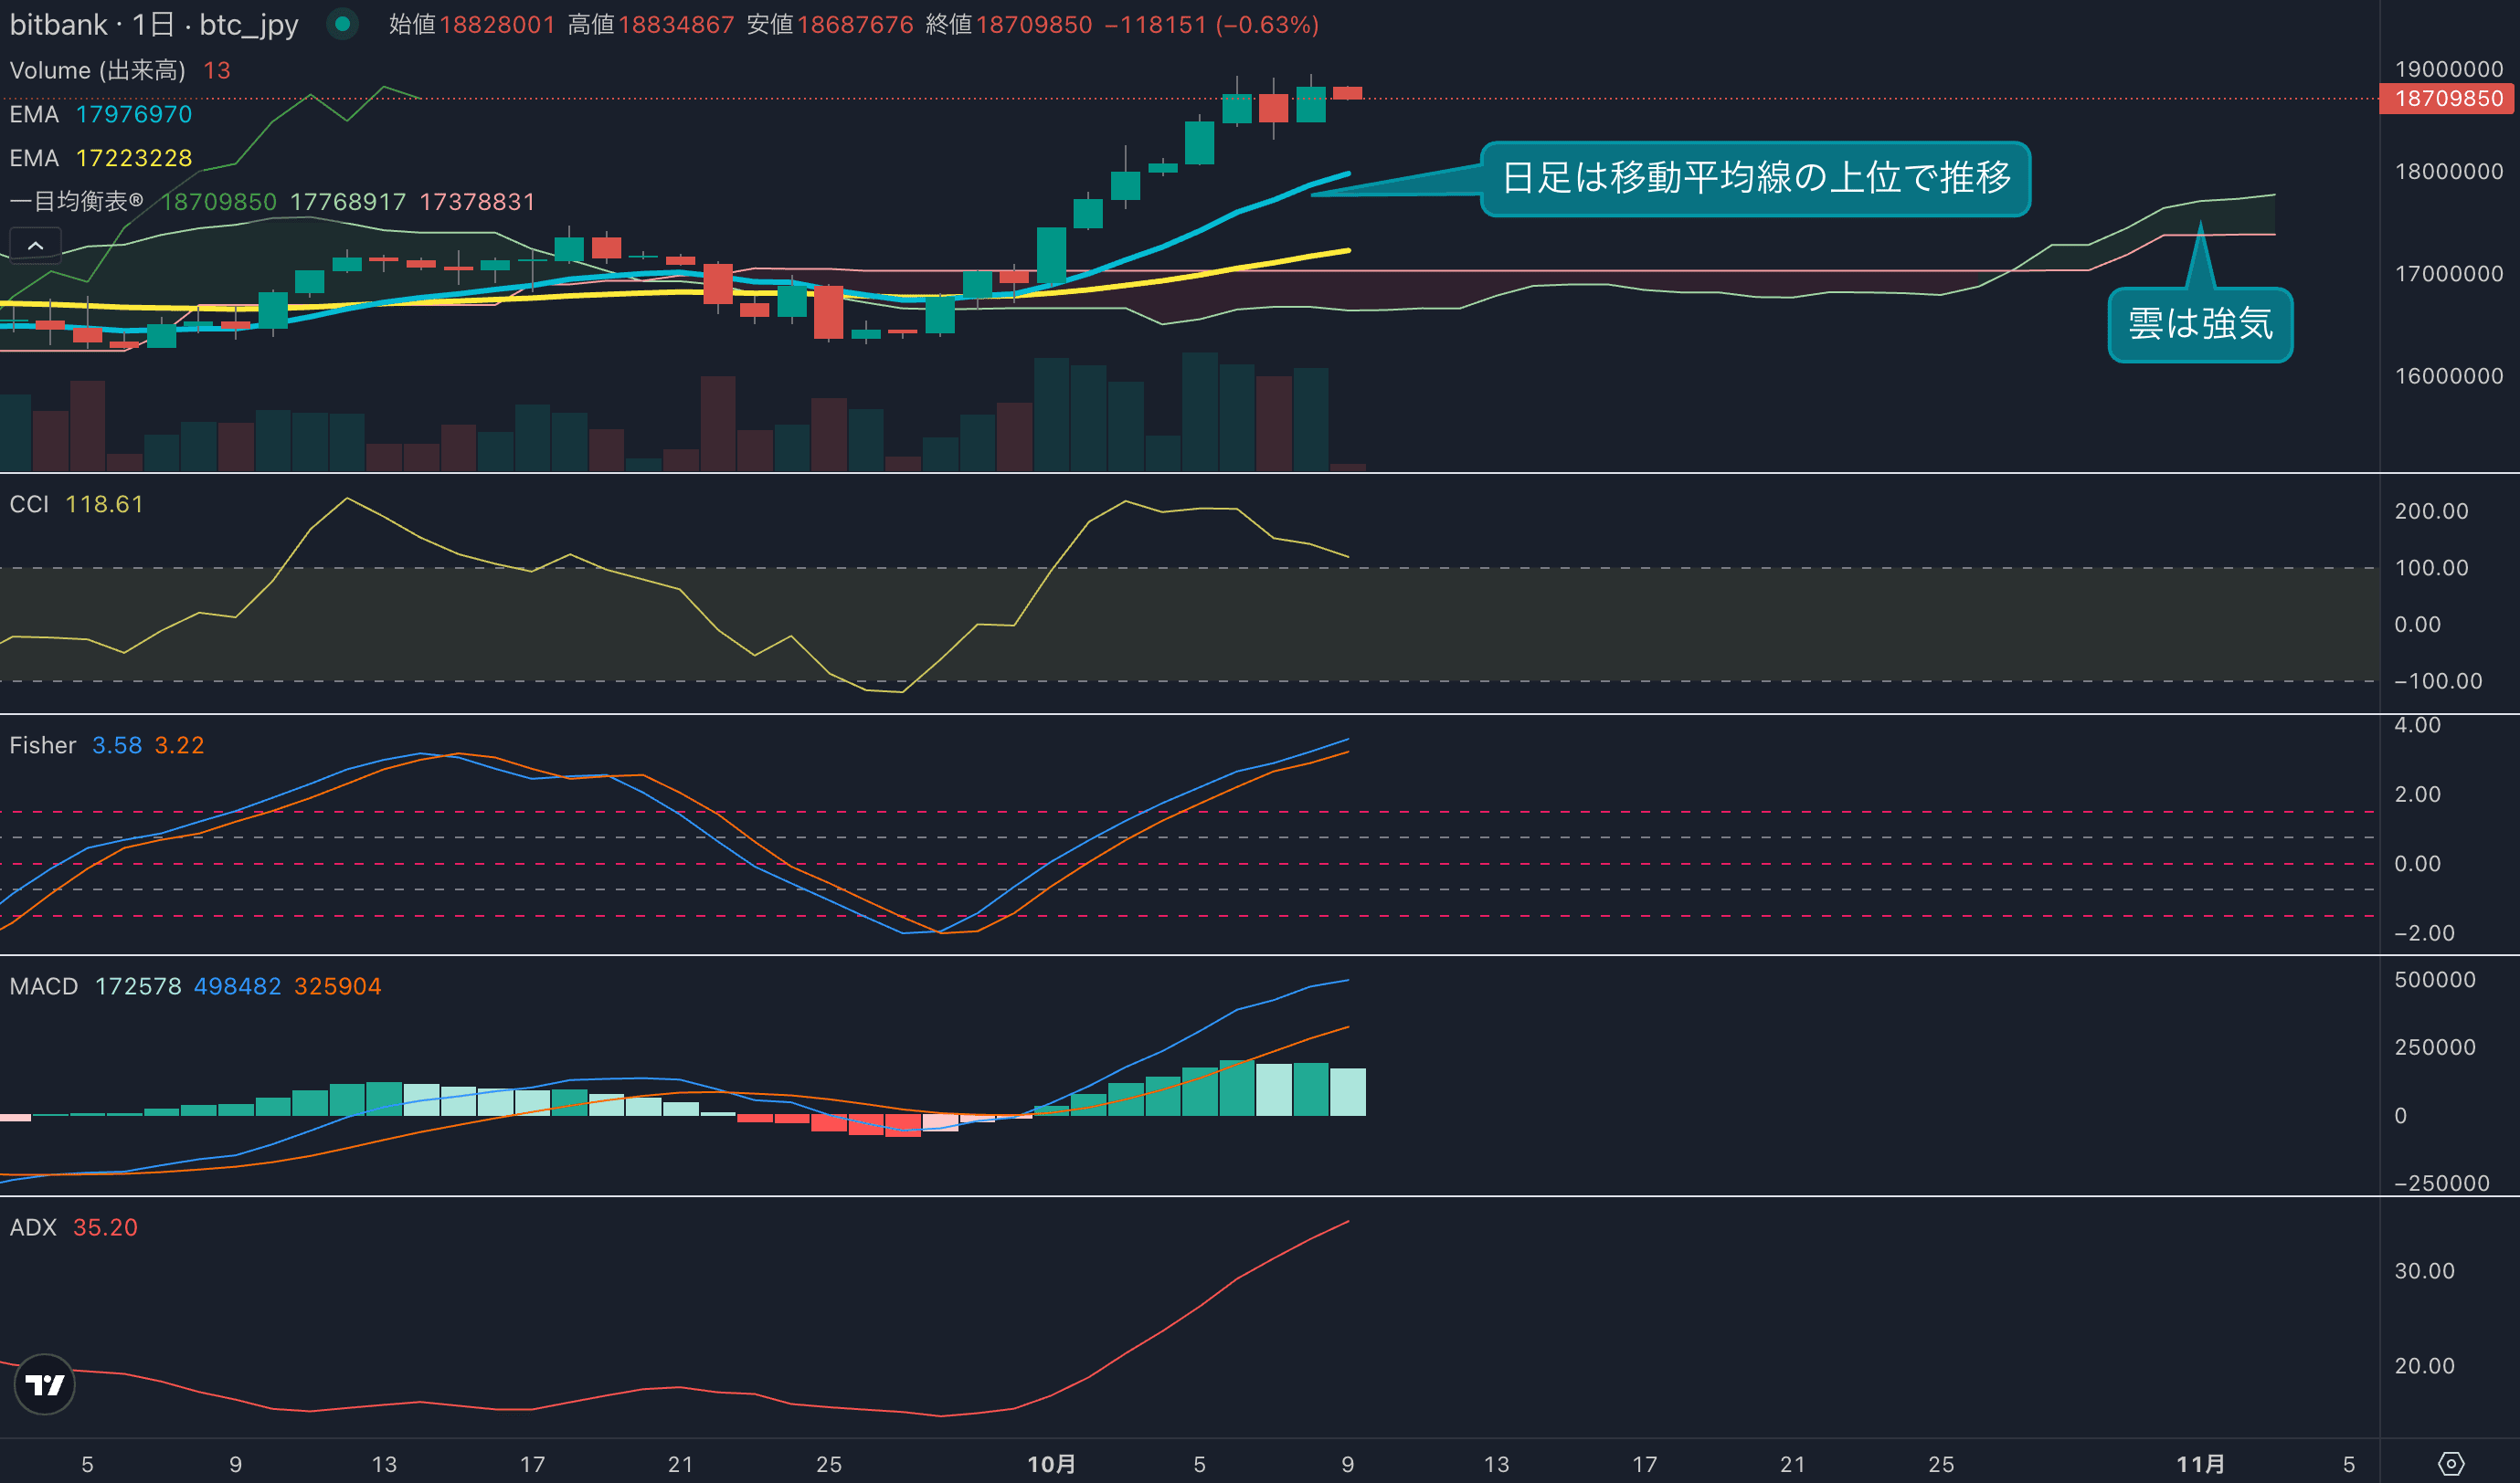Viewport: 2520px width, 1483px height.
Task: Select the 日足は移動平均線の上位で推移 callout
Action: (x=1755, y=179)
